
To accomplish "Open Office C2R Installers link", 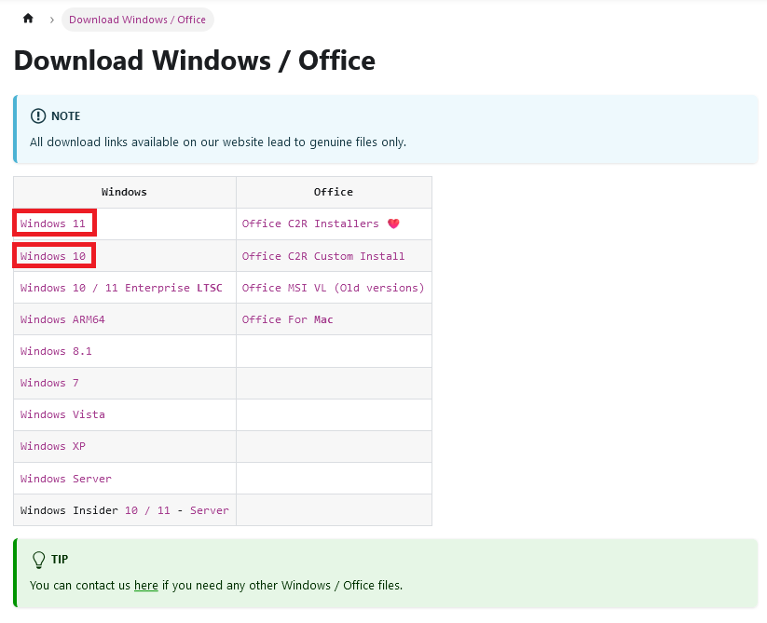I will pyautogui.click(x=310, y=223).
